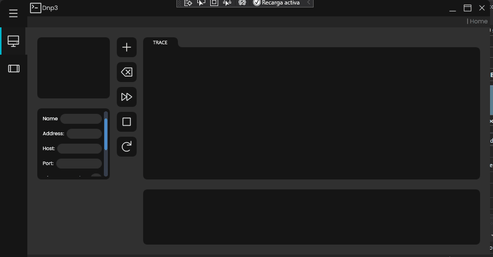This screenshot has height=257, width=493.
Task: Open live visual tree in debug toolbar
Action: 188,3
